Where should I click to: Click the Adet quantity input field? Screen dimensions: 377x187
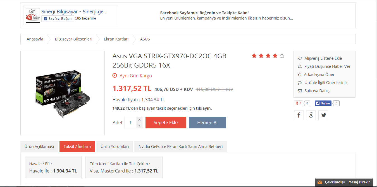[x=131, y=123]
